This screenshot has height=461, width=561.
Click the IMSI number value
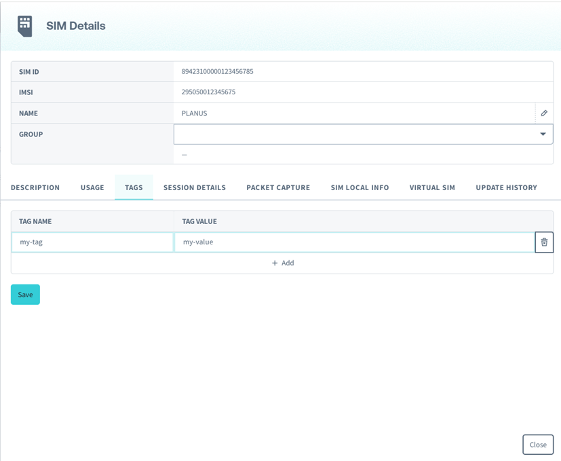208,92
